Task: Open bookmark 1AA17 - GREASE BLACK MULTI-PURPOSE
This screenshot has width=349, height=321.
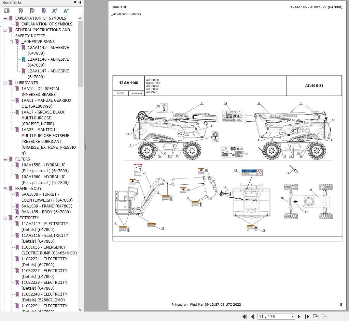Action: tap(43, 118)
